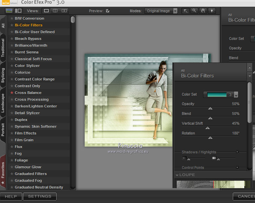The width and height of the screenshot is (255, 203).
Task: Toggle favorite star next to Film Grain
Action: coord(12,140)
